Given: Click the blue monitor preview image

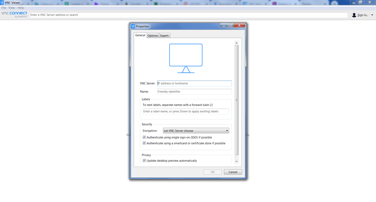Looking at the screenshot, I should click(186, 58).
